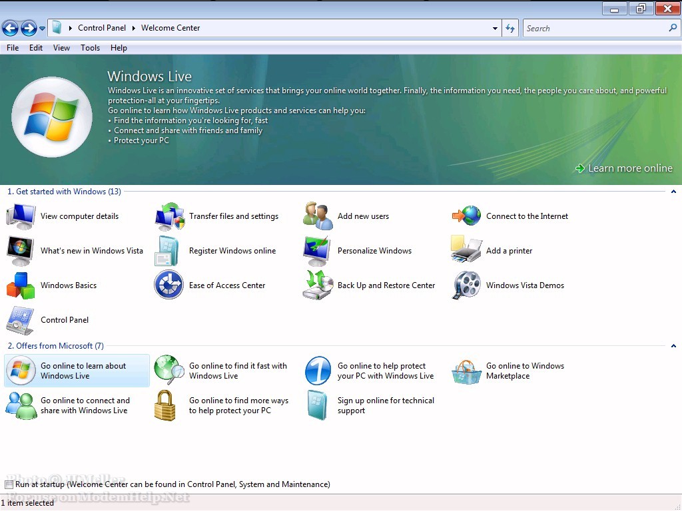The width and height of the screenshot is (682, 511).
Task: Select the Windows Vista Demos film reel icon
Action: (x=466, y=285)
